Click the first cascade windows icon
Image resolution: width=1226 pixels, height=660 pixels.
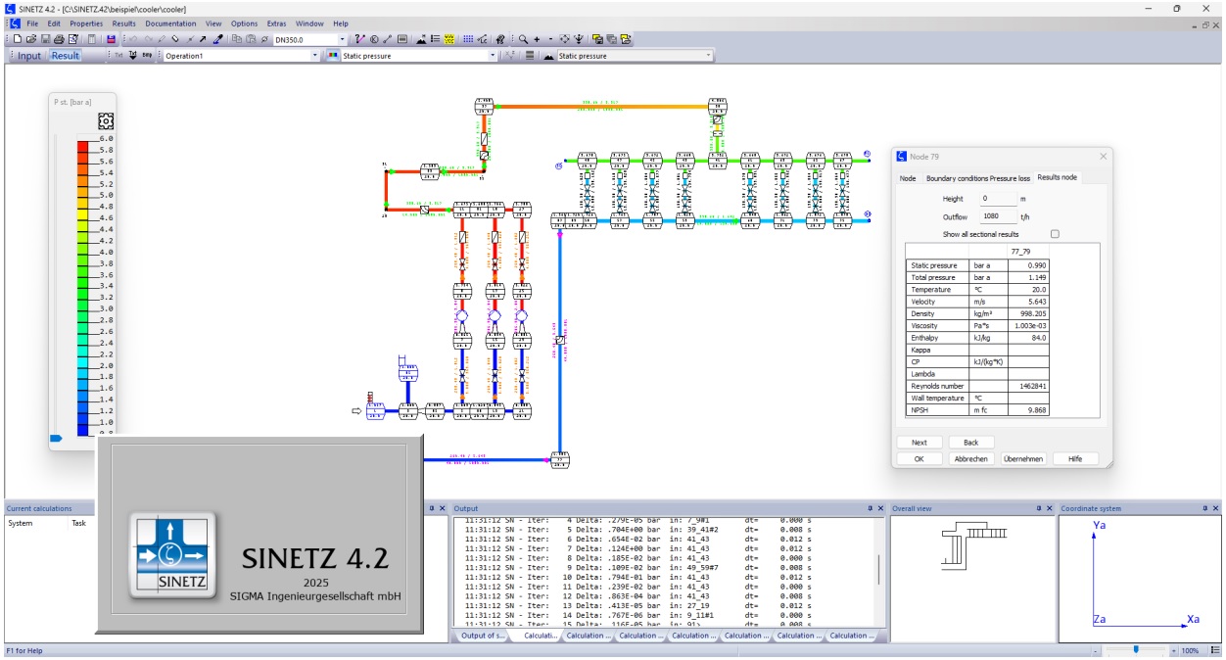click(597, 39)
